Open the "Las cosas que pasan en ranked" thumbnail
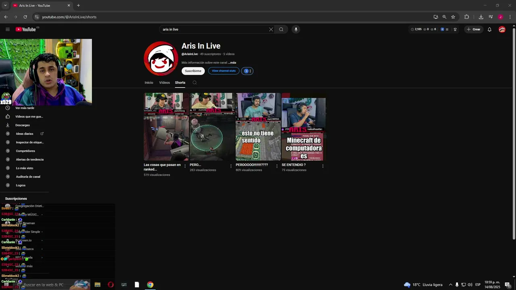This screenshot has width=516, height=290. [x=166, y=127]
